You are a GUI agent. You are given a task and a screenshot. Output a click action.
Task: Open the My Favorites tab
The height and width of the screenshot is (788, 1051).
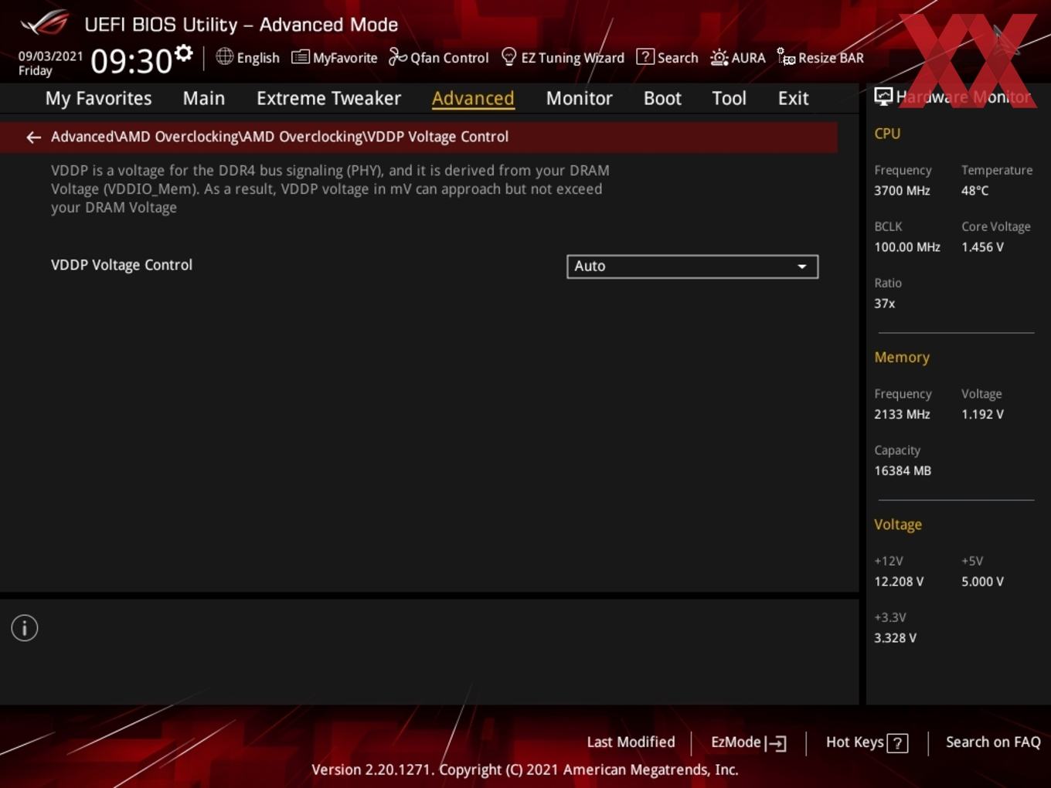(98, 98)
